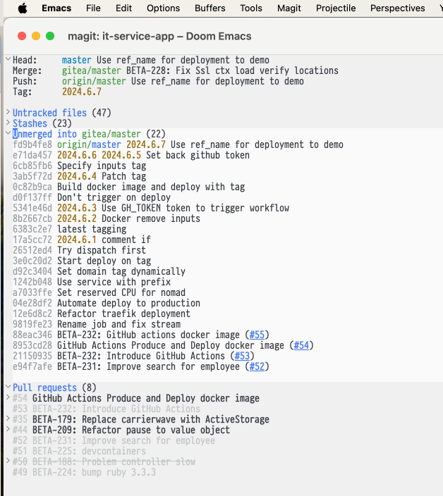Open pull request #50 Problem controller slow
443x496 pixels.
click(x=104, y=461)
